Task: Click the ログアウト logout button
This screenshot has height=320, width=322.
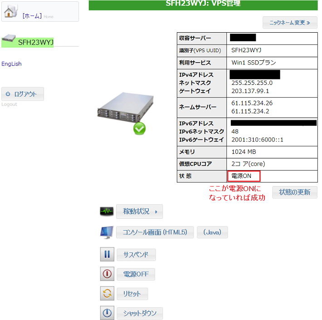Action: (x=23, y=94)
